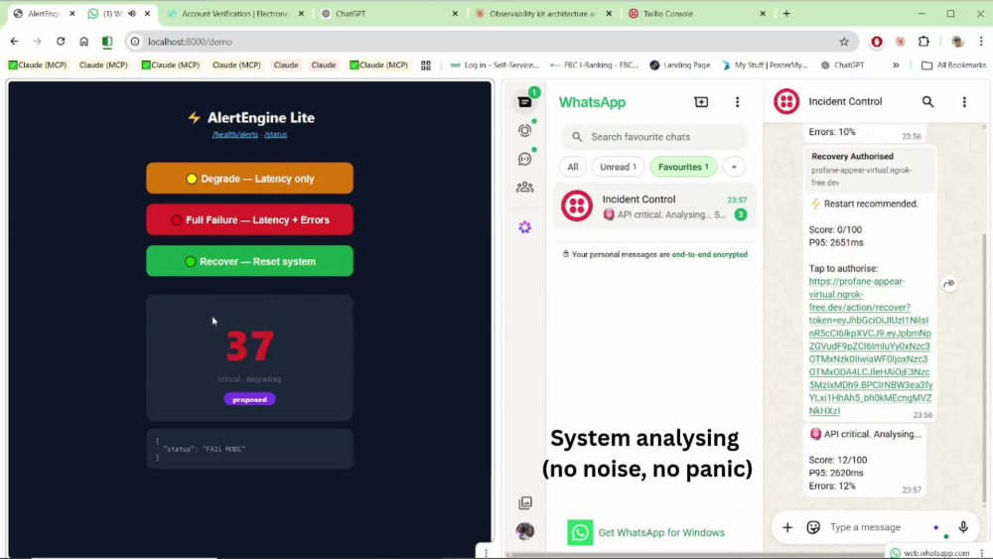Open WhatsApp Channels sidebar icon

(525, 159)
